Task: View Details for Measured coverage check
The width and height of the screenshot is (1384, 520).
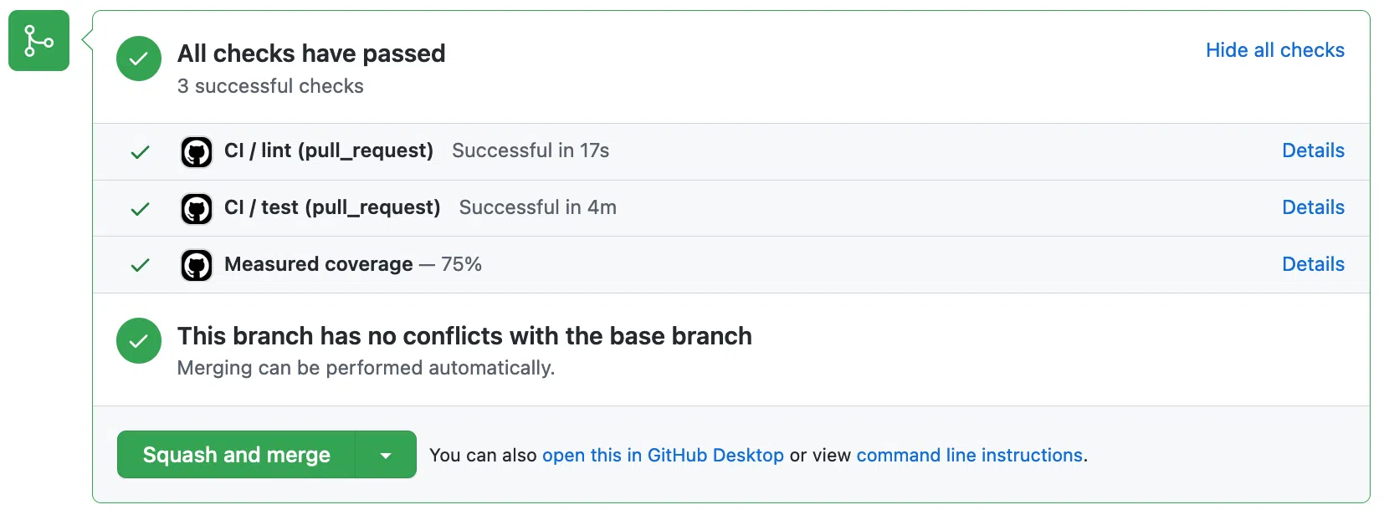Action: pos(1313,264)
